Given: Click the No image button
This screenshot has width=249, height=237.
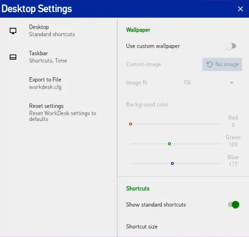Looking at the screenshot, I should [222, 65].
